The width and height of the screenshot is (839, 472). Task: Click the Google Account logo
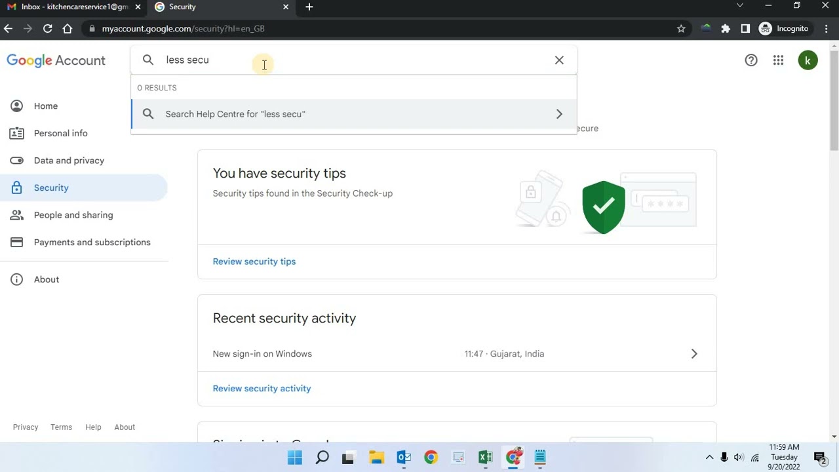tap(56, 60)
